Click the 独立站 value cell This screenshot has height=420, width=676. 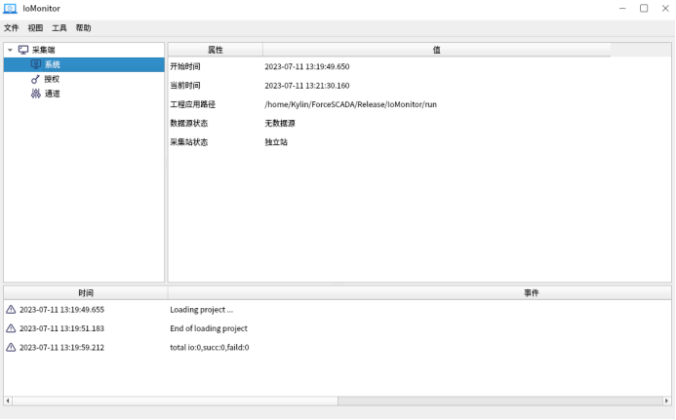(276, 142)
